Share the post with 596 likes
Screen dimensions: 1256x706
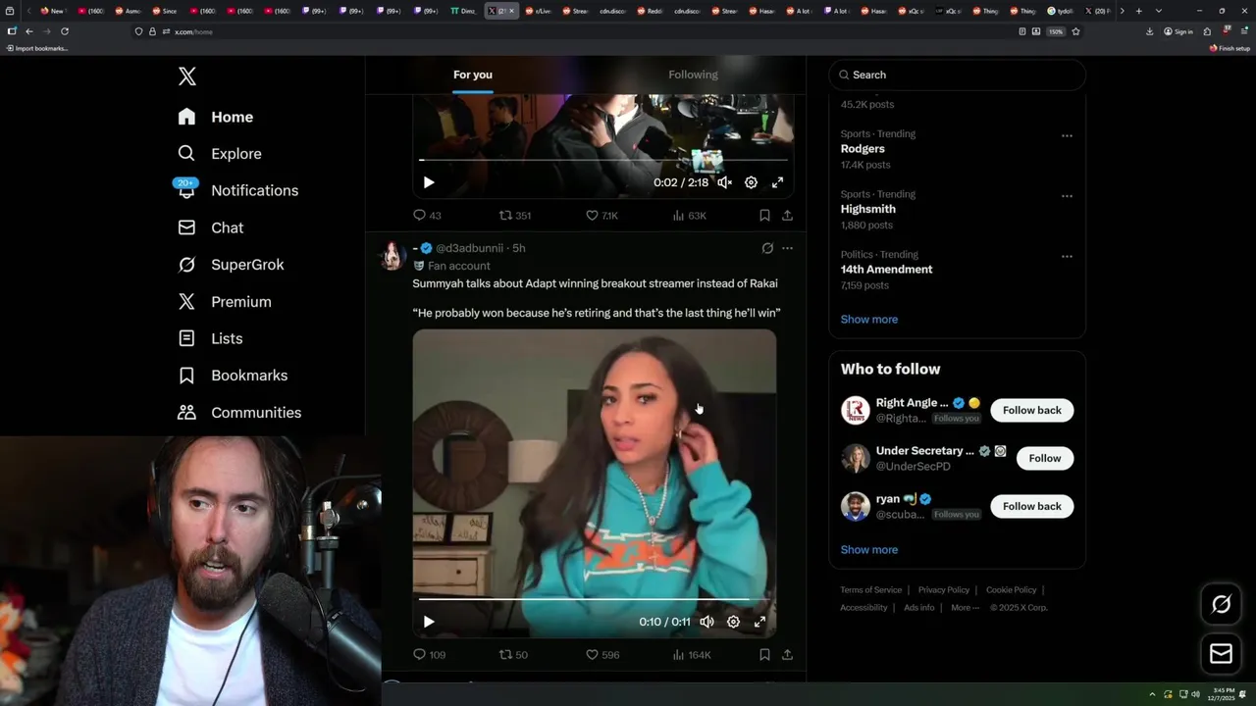(787, 655)
